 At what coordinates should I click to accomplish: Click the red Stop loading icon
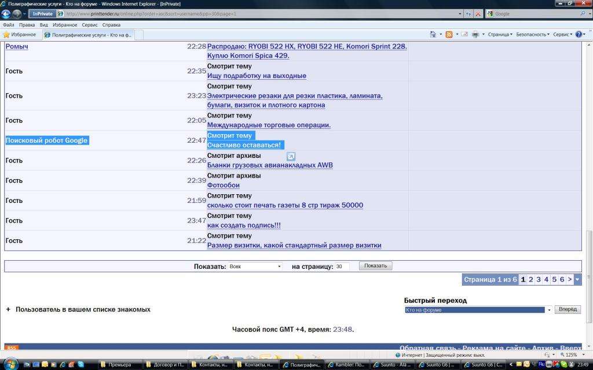[x=478, y=14]
